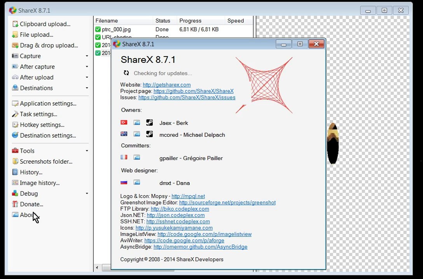Screen dimensions: 423x279
Task: Open the biko.codeplex.com FTP Library link
Action: 180,209
